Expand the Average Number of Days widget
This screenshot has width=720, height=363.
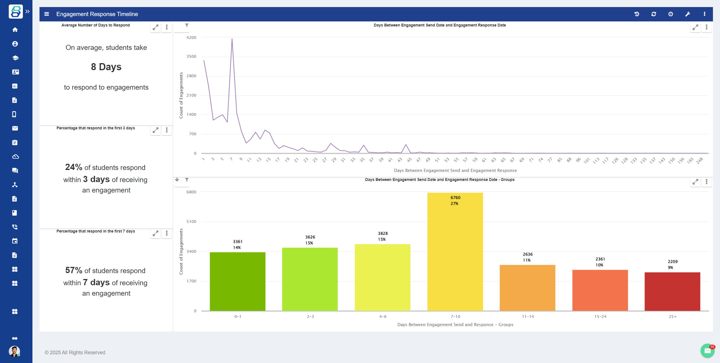click(x=155, y=27)
